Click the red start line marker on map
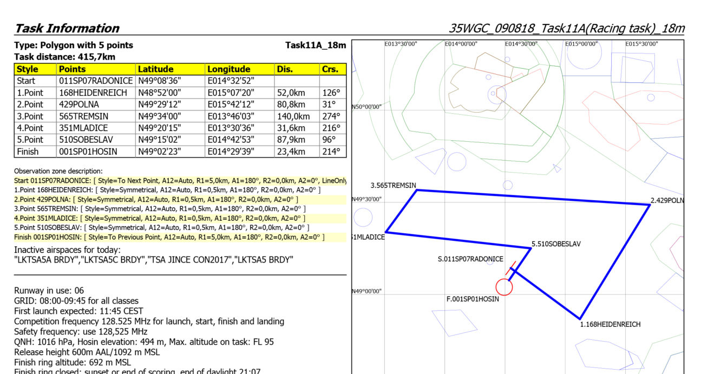This screenshot has height=374, width=701. tap(510, 267)
